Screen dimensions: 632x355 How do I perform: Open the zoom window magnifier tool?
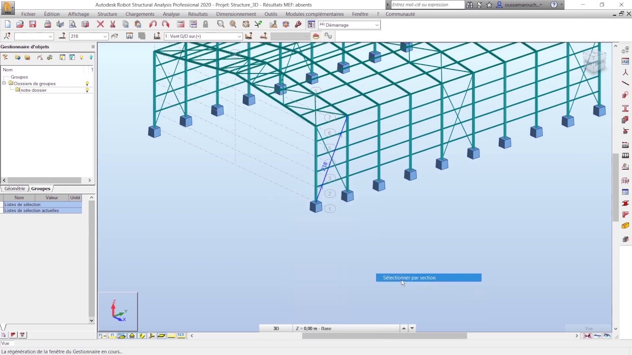(x=221, y=25)
